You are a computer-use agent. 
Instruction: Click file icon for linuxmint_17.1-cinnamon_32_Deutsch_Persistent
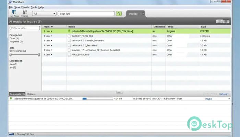(x=69, y=50)
